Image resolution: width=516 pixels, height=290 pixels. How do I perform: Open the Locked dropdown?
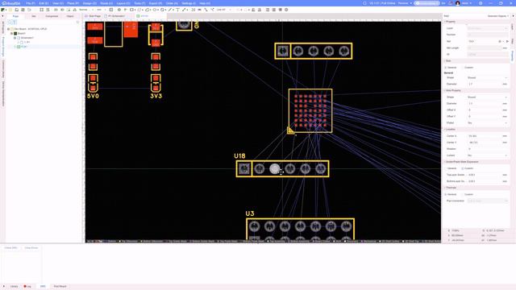[488, 155]
